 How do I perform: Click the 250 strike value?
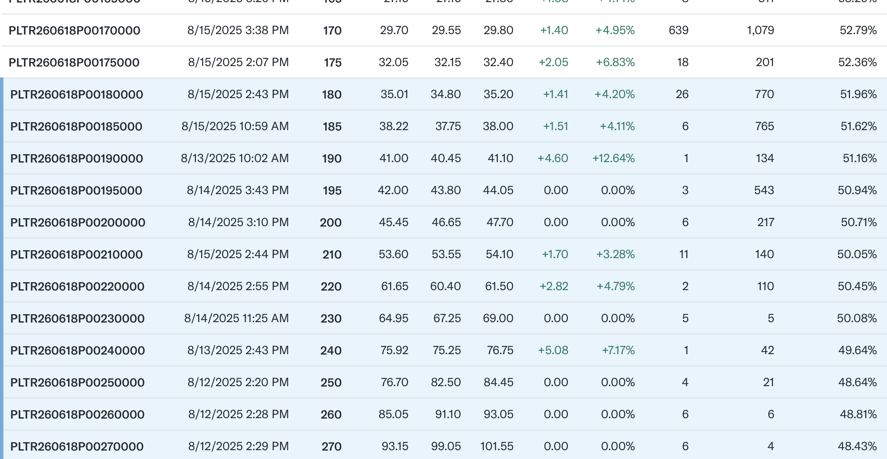coord(331,382)
